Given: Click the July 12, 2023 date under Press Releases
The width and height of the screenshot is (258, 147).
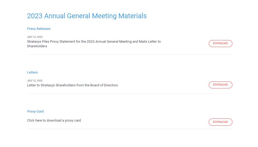Looking at the screenshot, I should click(x=35, y=37).
